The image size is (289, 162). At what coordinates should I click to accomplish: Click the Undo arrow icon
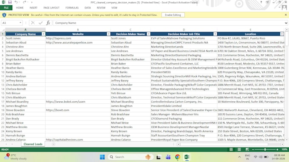pos(16,2)
